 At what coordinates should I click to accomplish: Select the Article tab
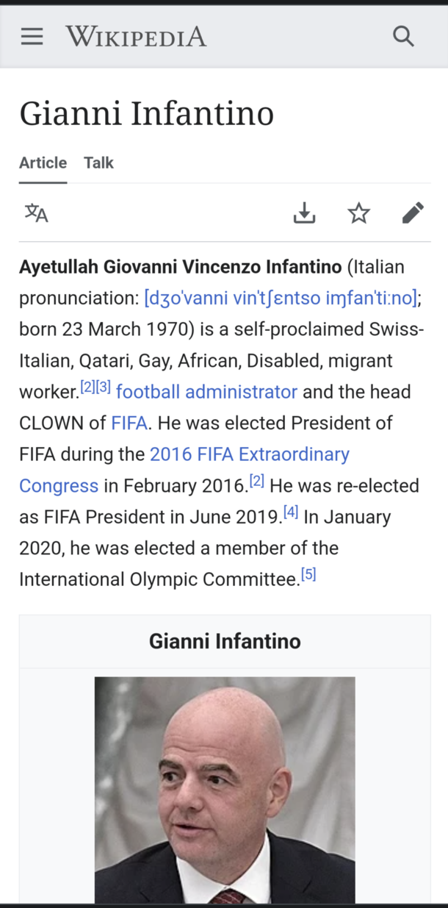43,162
